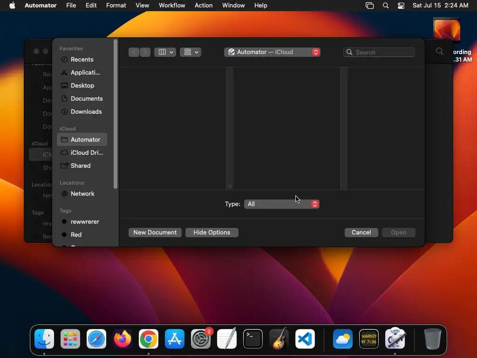Click the Automator robot Dock icon
This screenshot has height=358, width=477.
tap(395, 339)
